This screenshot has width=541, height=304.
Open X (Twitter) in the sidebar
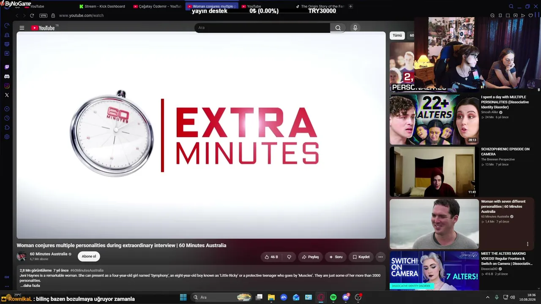coord(7,95)
